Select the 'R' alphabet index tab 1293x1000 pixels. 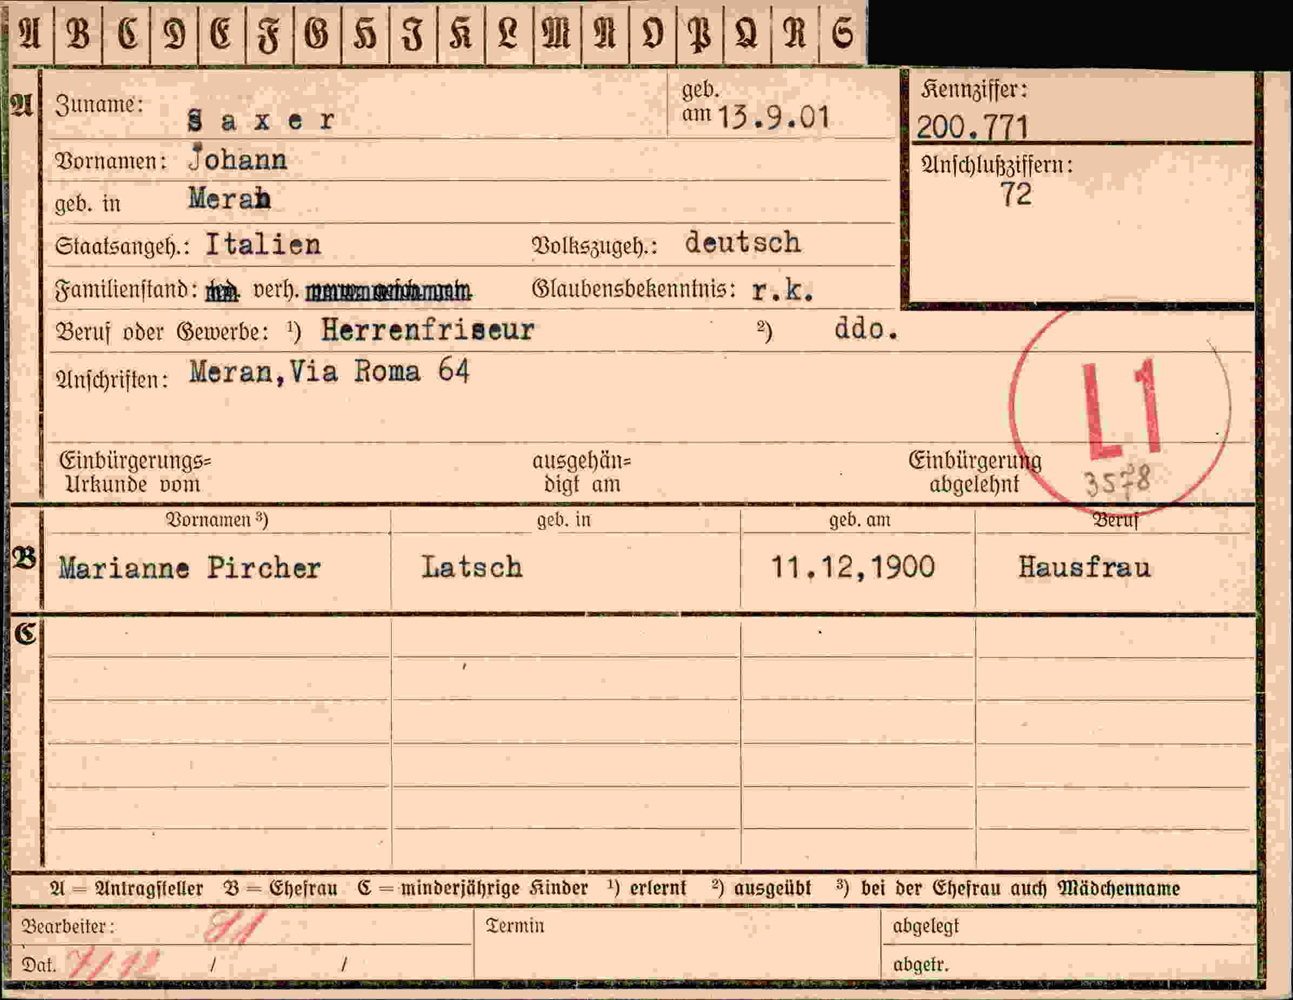click(x=795, y=33)
